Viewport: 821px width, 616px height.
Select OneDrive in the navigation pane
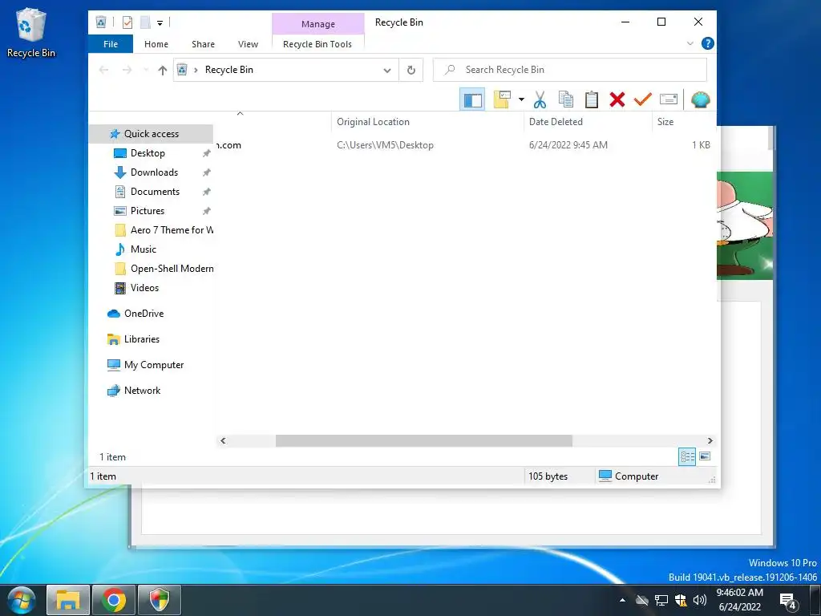pos(144,314)
